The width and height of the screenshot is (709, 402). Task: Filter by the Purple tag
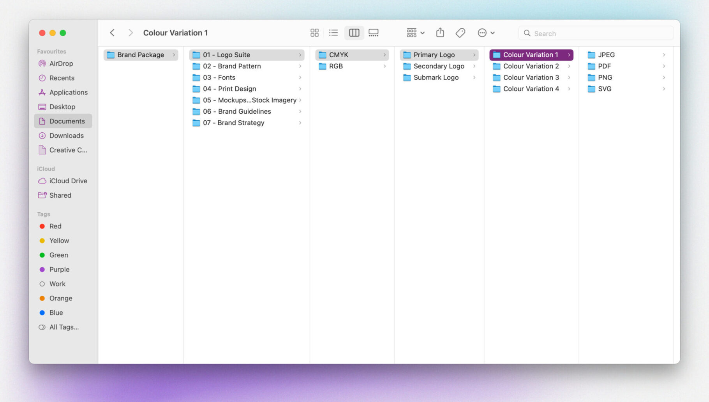(63, 269)
